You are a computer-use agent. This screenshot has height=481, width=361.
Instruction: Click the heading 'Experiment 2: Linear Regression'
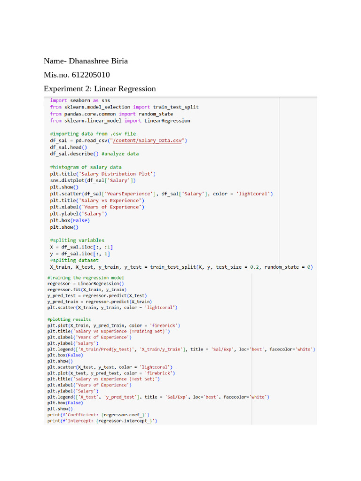click(x=100, y=89)
